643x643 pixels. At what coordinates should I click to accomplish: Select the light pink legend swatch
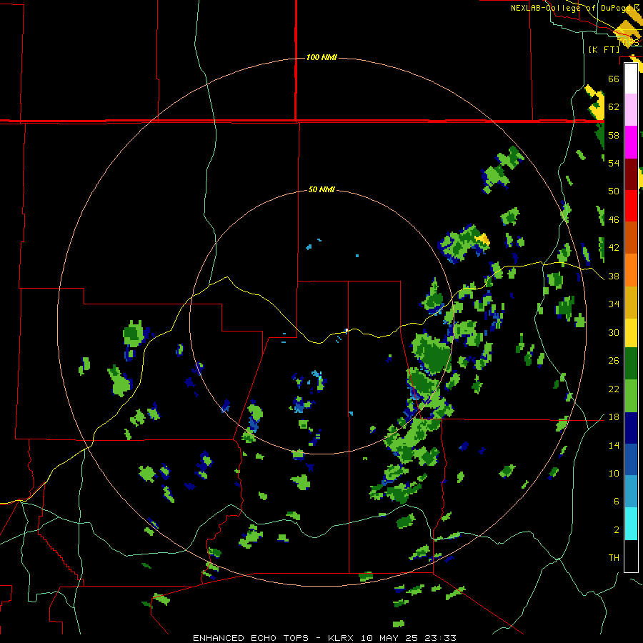pyautogui.click(x=631, y=110)
